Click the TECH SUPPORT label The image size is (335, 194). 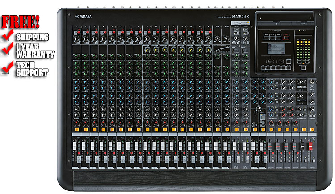coord(32,69)
